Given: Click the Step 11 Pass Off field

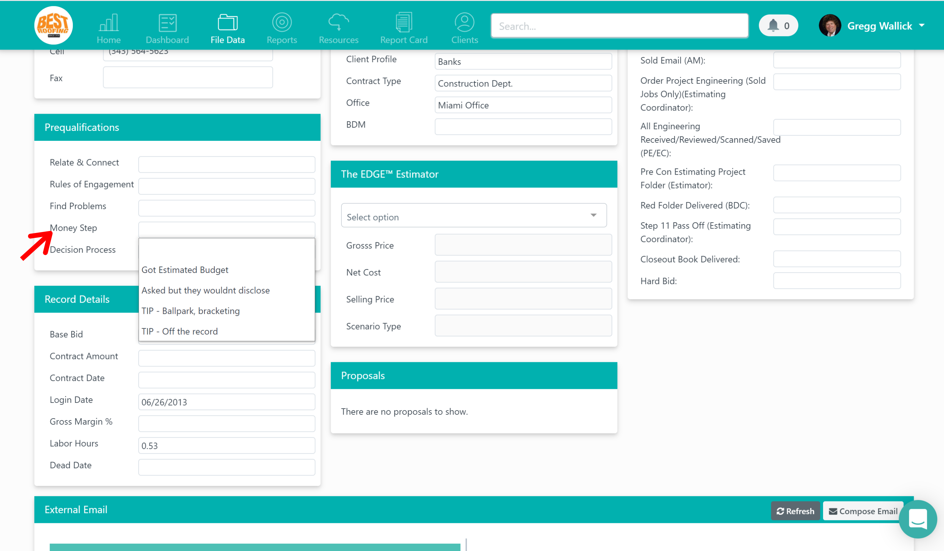Looking at the screenshot, I should [x=837, y=227].
